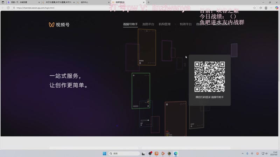
Task: View site information lock icon
Action: point(14,8)
